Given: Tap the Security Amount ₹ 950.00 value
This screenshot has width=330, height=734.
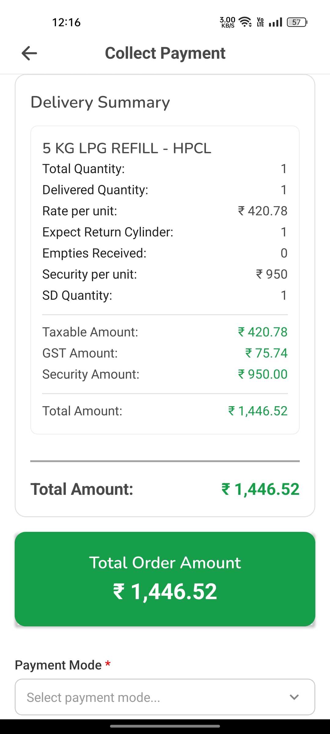Looking at the screenshot, I should 263,374.
